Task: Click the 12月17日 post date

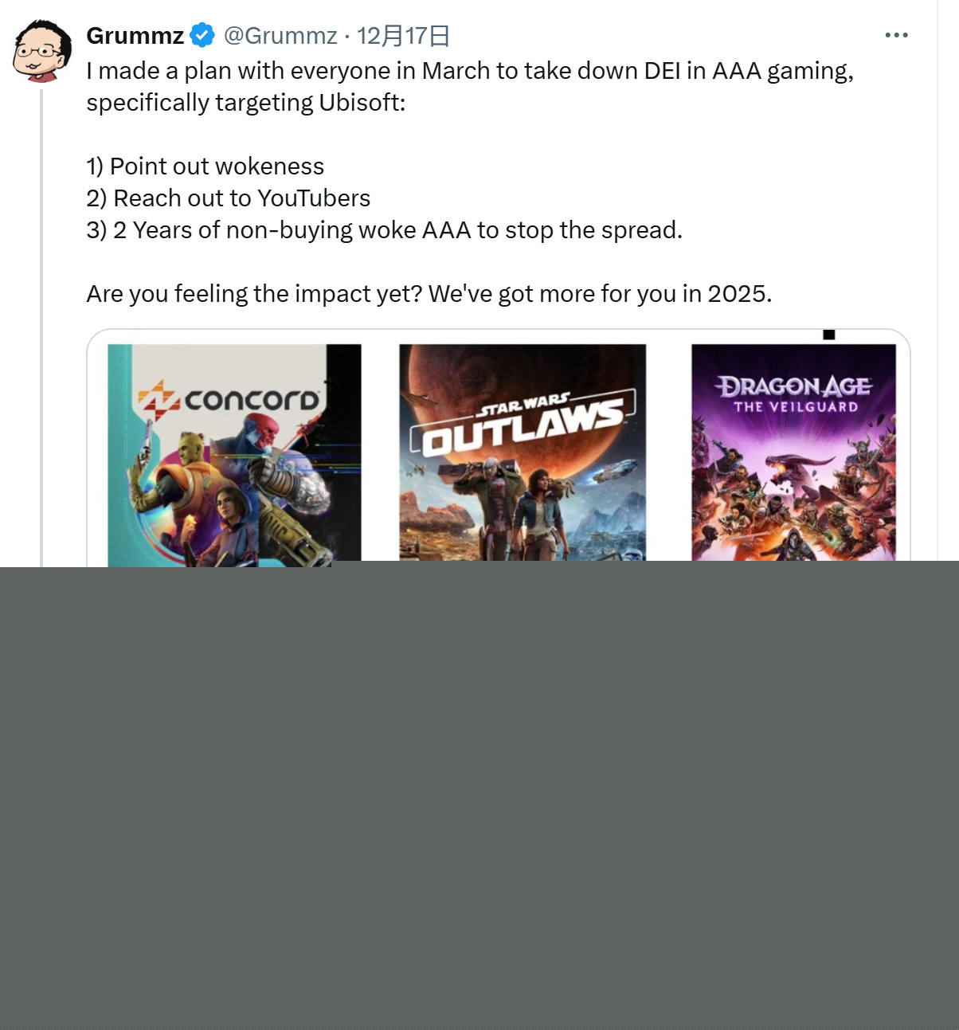Action: pos(403,36)
